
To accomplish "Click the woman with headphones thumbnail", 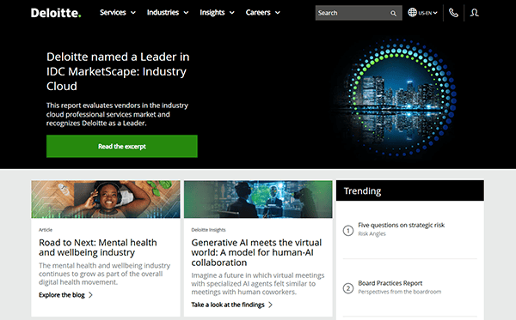I will pos(106,199).
